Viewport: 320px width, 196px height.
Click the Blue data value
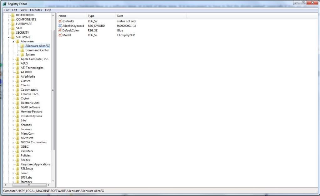point(120,30)
